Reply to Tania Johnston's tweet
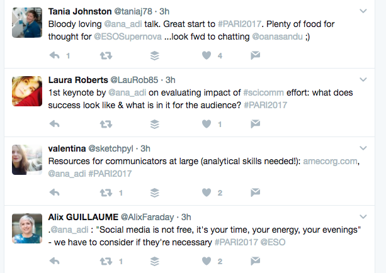Screen dimensions: 386x273 click(54, 56)
